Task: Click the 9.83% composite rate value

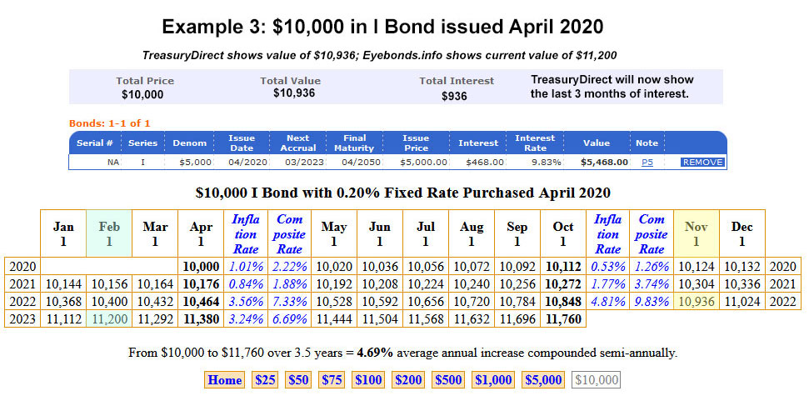Action: click(652, 301)
